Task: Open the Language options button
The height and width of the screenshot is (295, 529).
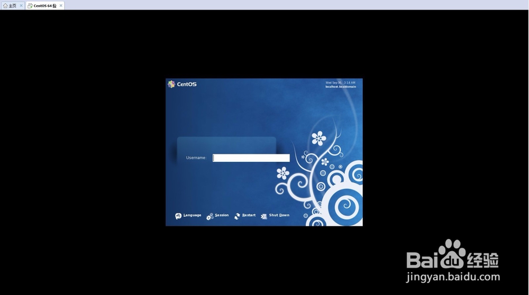Action: click(188, 216)
